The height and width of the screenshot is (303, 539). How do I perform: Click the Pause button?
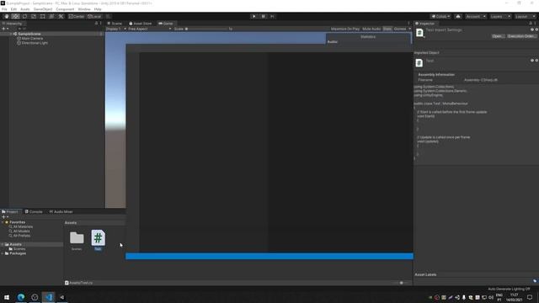coord(264,17)
